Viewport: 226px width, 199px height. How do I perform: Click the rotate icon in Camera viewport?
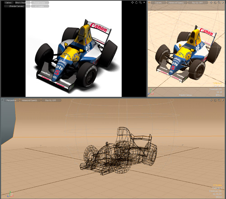pos(215,3)
